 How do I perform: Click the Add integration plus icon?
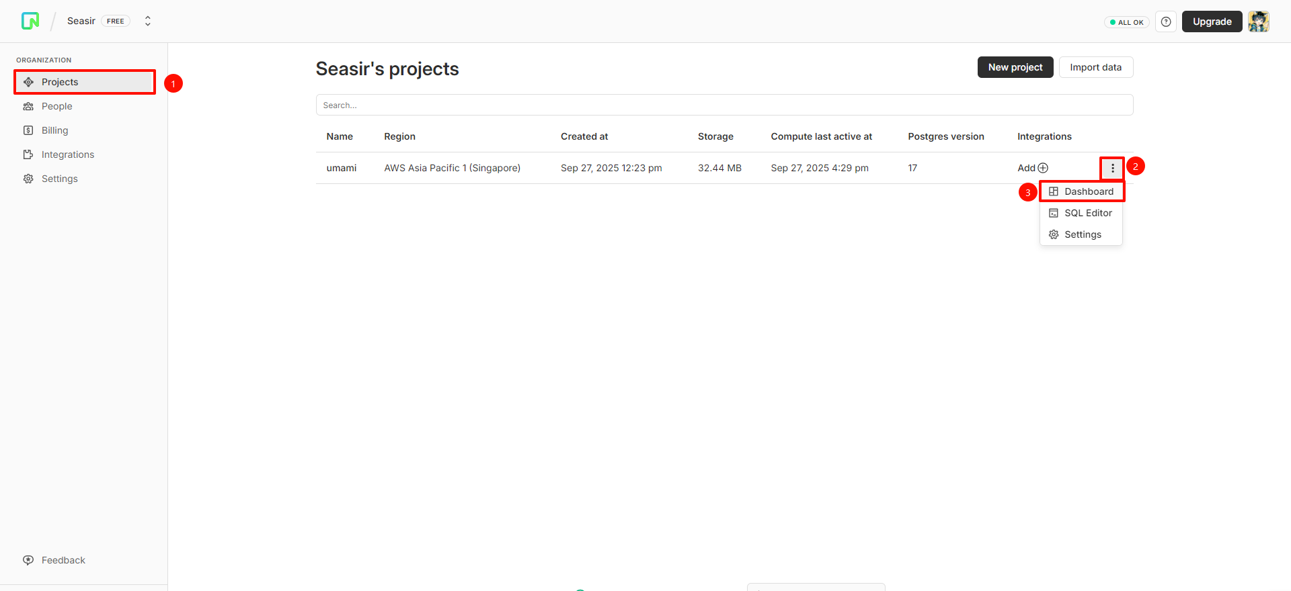pyautogui.click(x=1043, y=168)
